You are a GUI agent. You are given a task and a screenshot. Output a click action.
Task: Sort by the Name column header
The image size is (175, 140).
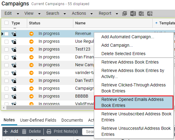coord(80,23)
